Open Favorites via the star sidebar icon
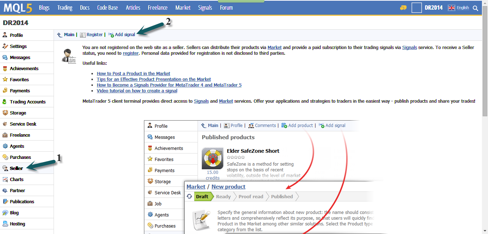The width and height of the screenshot is (488, 234). click(x=5, y=79)
